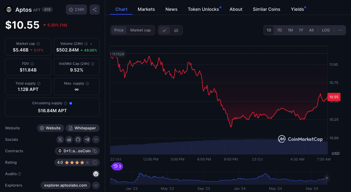Show Vol/Mkt Cap info icon
The height and width of the screenshot is (192, 351).
click(x=93, y=64)
